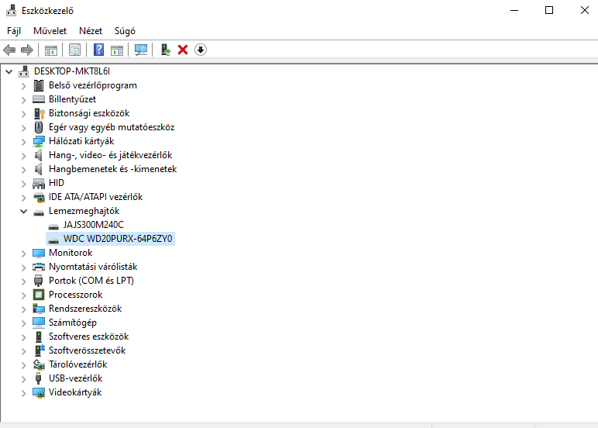
Task: Click the Eszközkezelő title bar app icon
Action: pyautogui.click(x=11, y=10)
